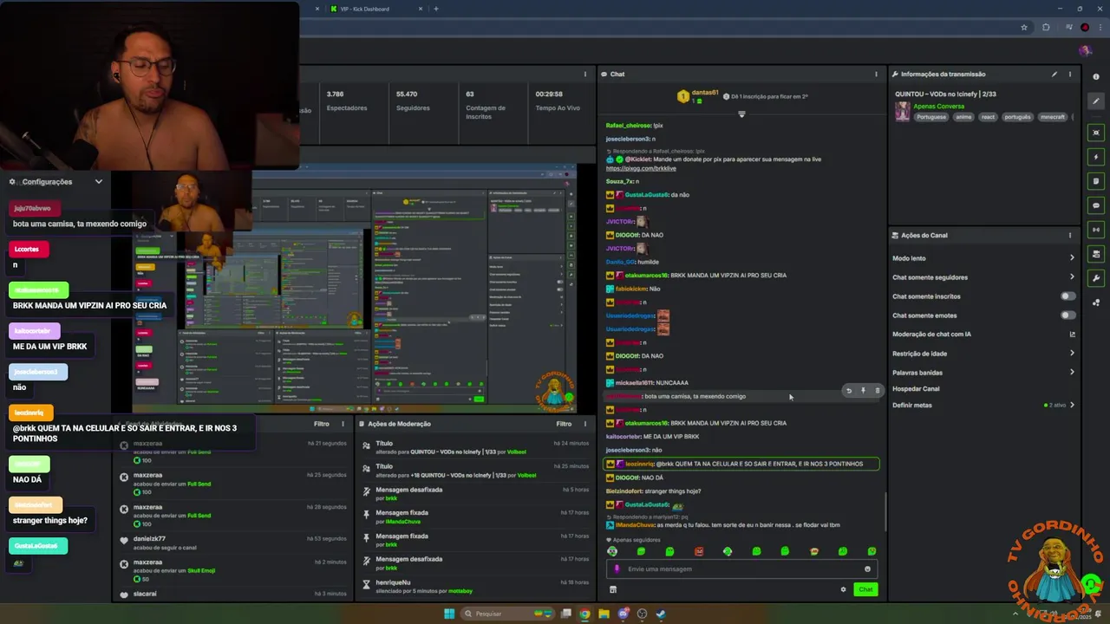Expand Restrição de idade settings
This screenshot has height=624, width=1110.
[x=1072, y=354]
